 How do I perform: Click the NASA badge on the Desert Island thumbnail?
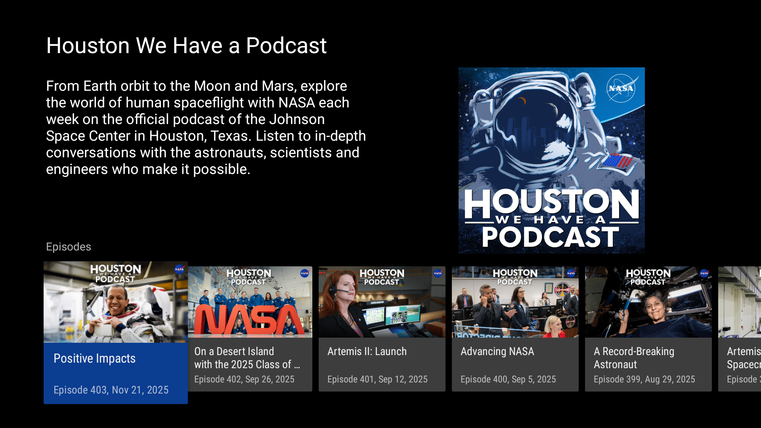coord(305,273)
